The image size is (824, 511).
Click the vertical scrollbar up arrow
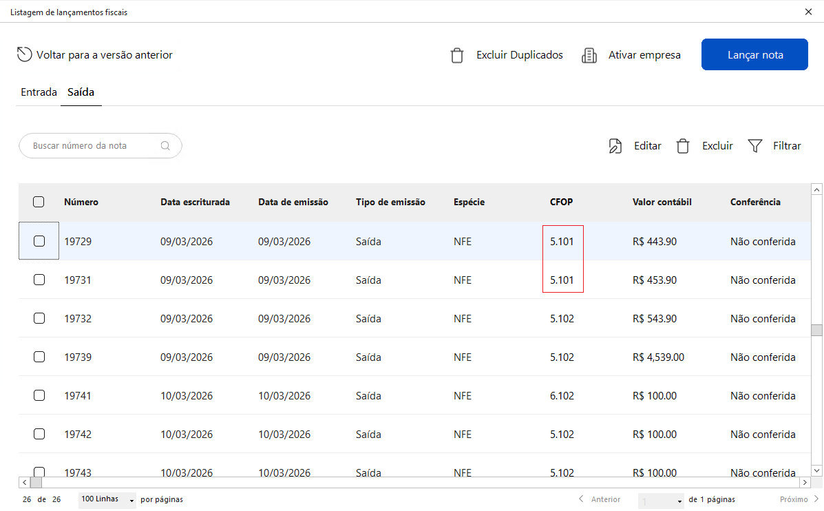coord(816,189)
